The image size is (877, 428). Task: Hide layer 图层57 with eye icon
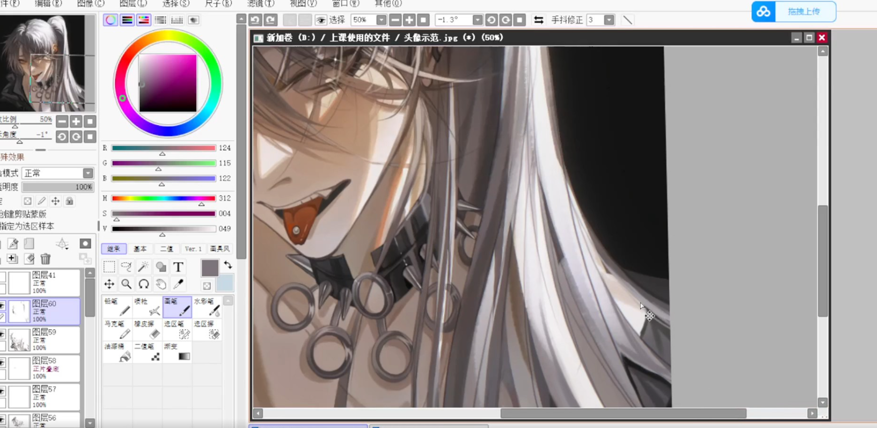[x=3, y=392]
